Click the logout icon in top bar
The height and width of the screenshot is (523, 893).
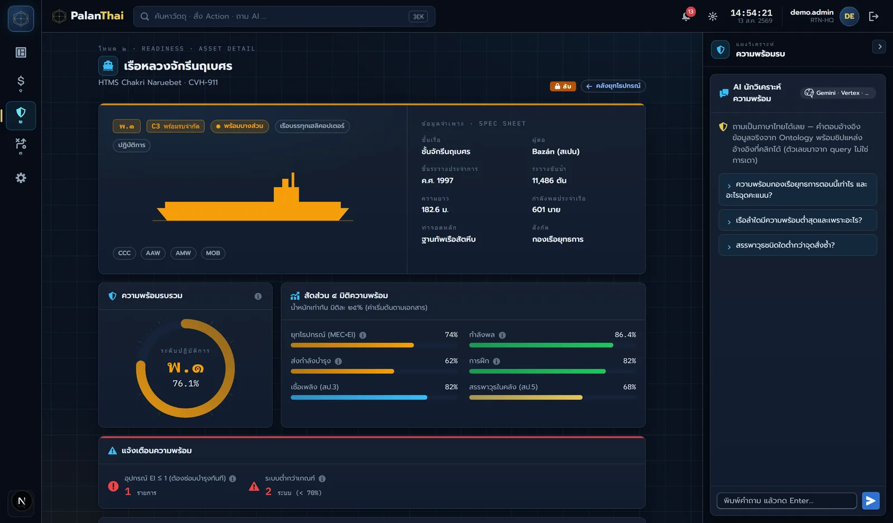(x=873, y=17)
